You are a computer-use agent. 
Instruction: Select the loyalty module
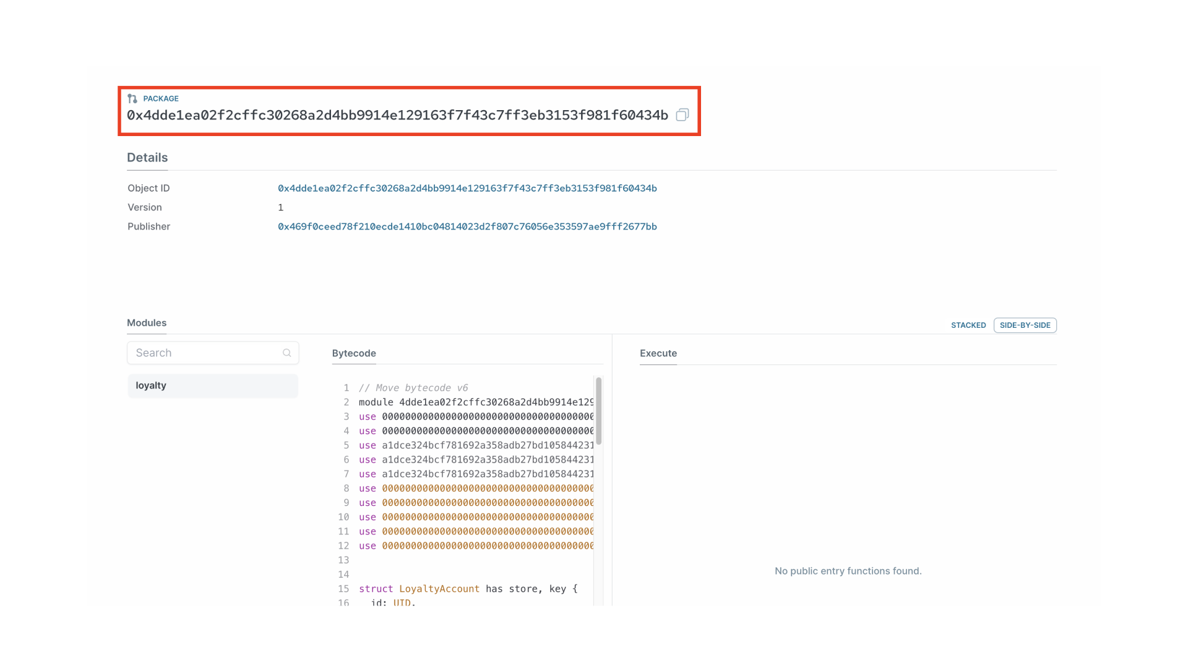pos(213,386)
